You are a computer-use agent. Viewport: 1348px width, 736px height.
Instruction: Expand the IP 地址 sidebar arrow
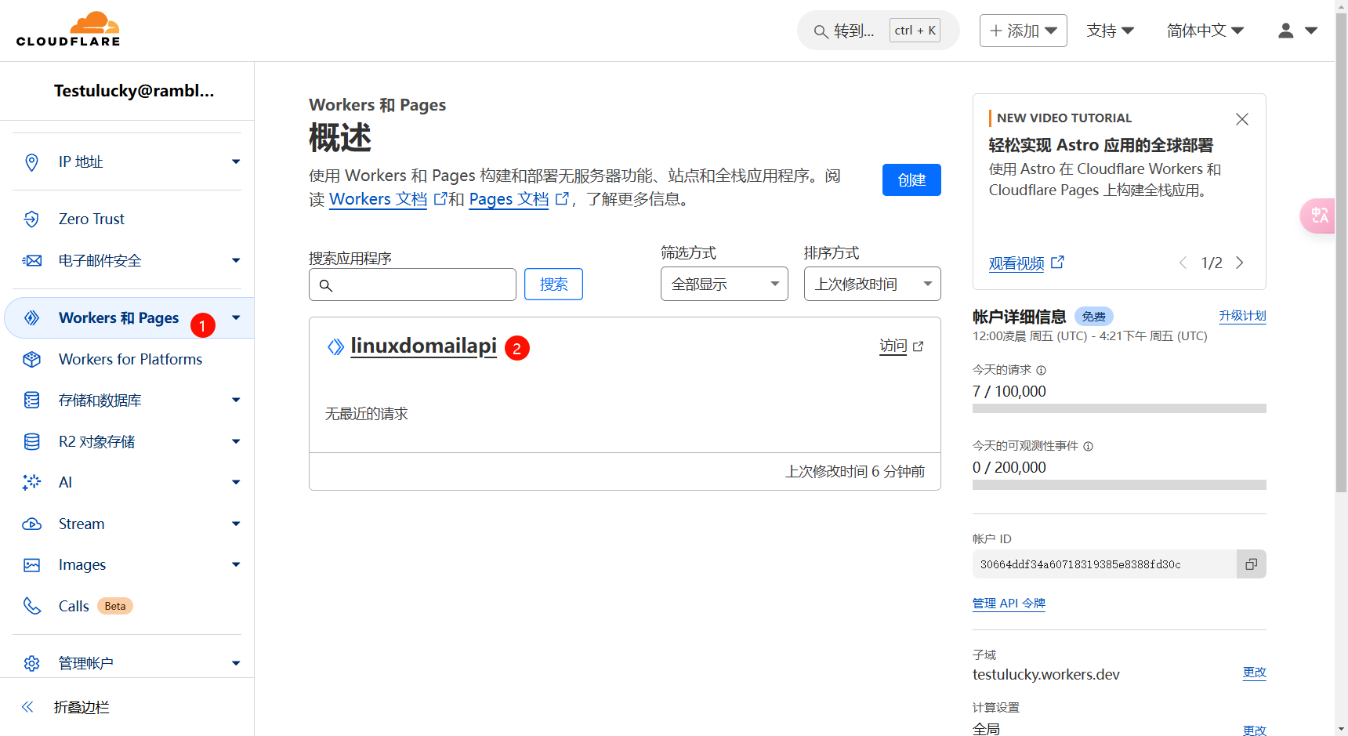(236, 162)
